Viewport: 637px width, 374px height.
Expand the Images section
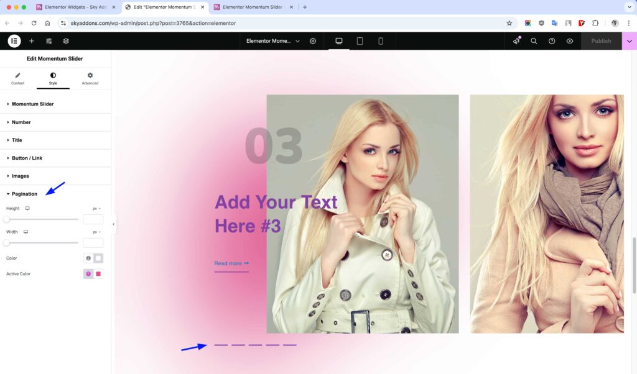click(x=55, y=176)
